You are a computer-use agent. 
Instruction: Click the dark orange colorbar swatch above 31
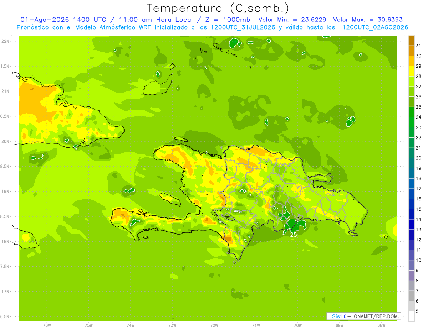(411, 41)
